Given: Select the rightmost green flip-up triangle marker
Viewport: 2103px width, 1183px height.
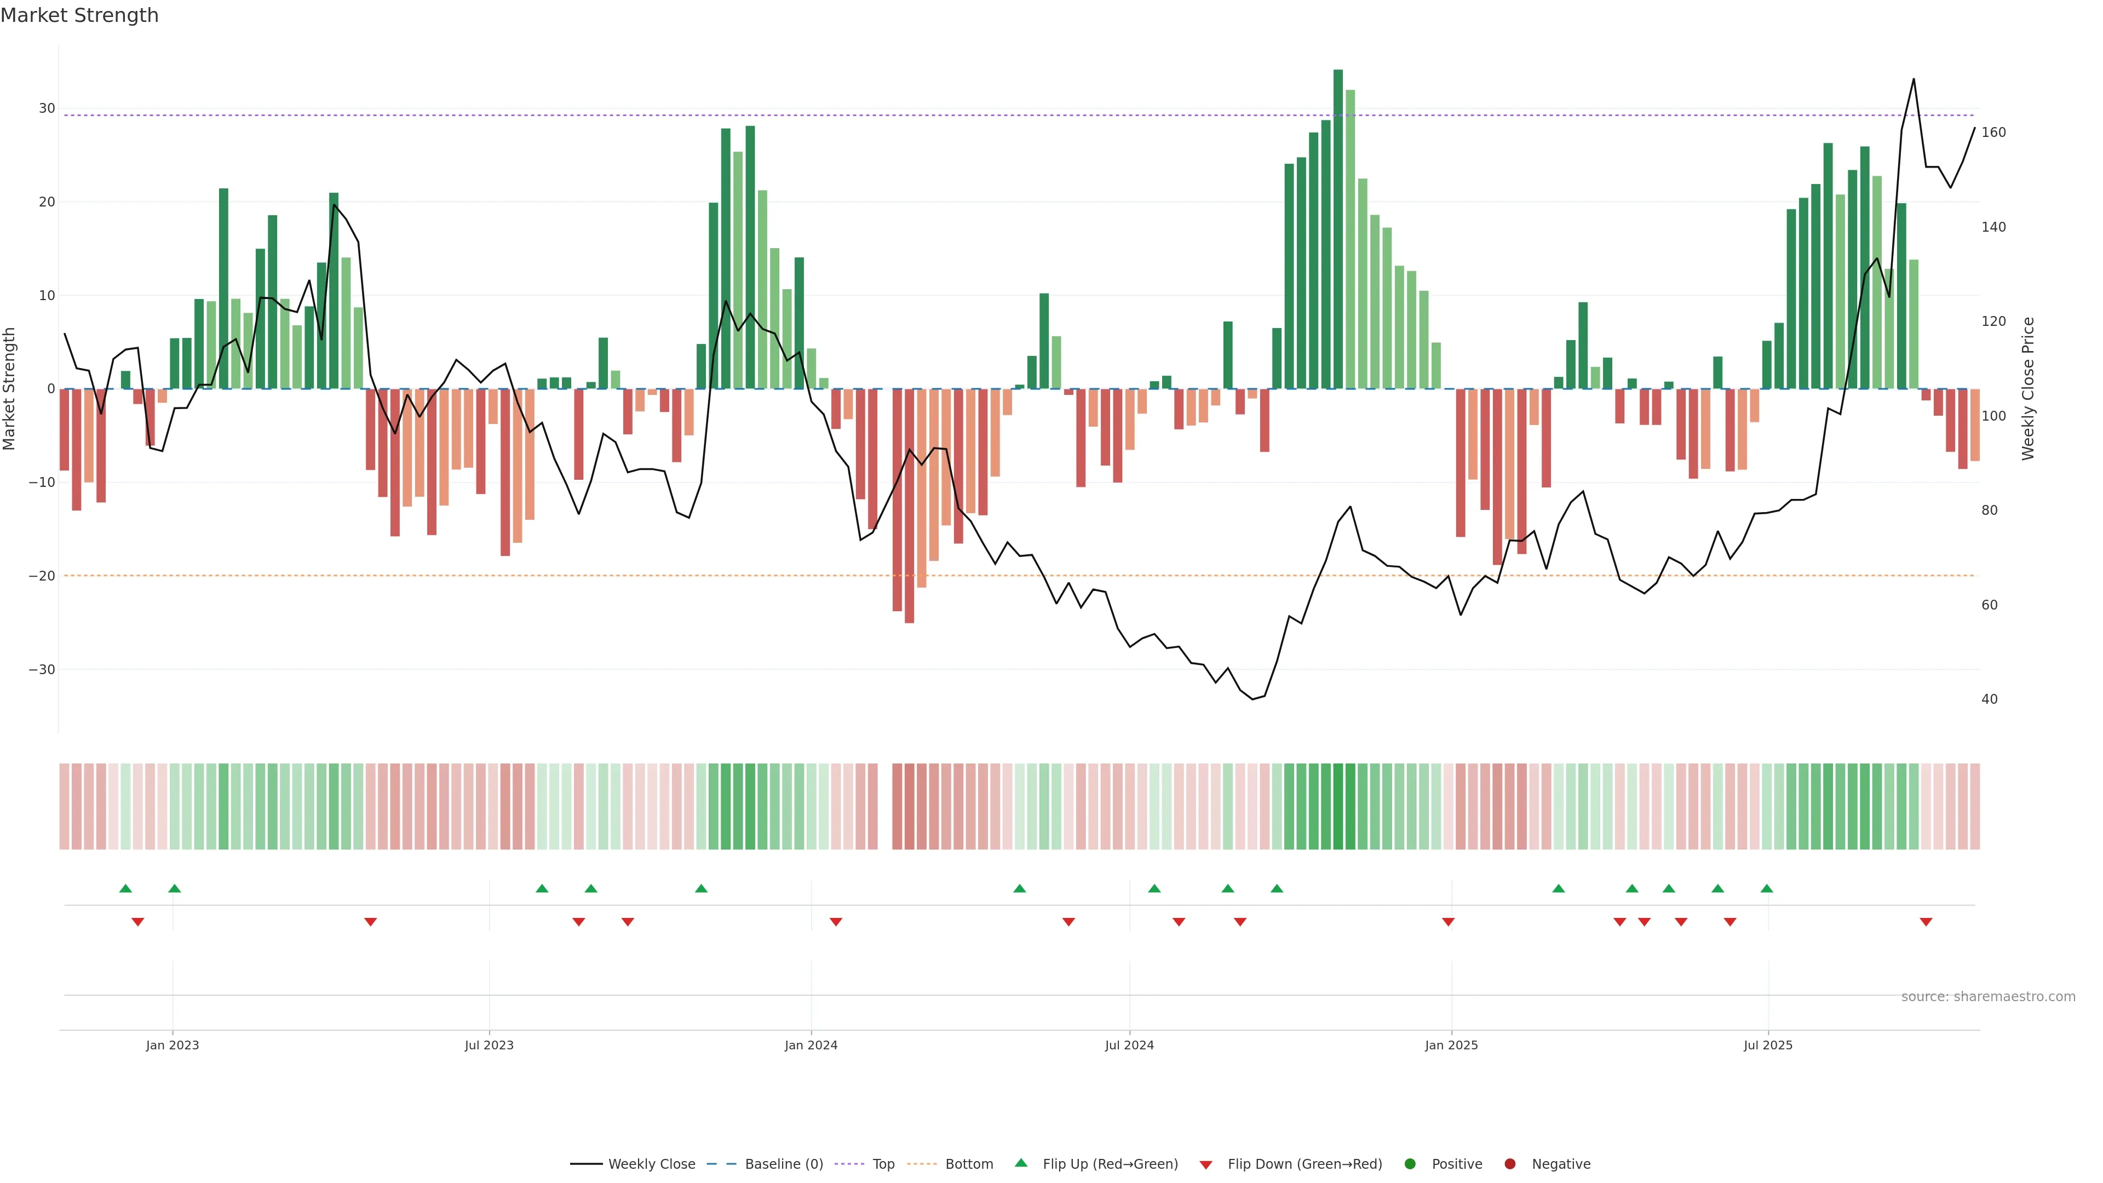Looking at the screenshot, I should click(x=1767, y=888).
